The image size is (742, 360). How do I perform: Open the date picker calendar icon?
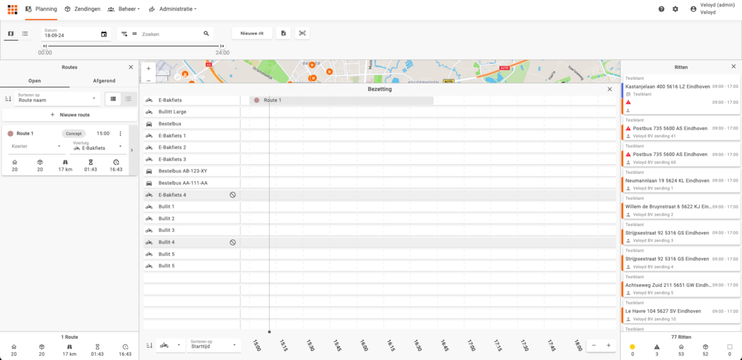(104, 34)
